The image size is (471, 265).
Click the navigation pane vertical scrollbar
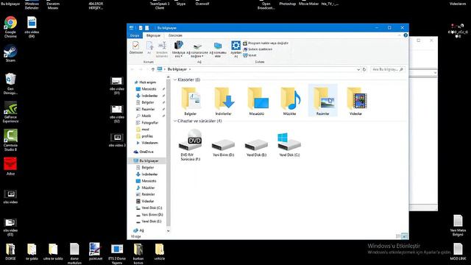coord(169,153)
